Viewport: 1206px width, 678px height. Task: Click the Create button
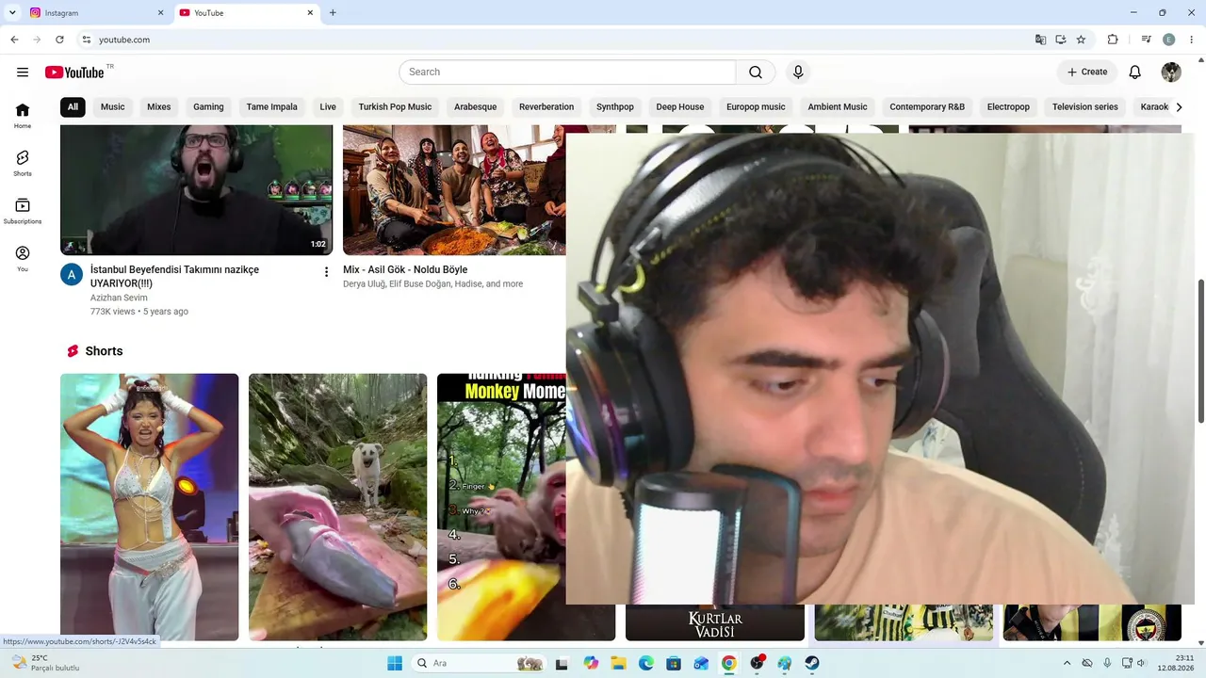pos(1087,73)
